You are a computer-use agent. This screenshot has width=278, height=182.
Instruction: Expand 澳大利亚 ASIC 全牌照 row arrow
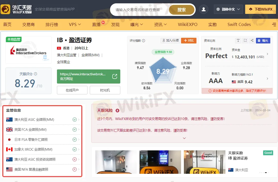click(79, 120)
